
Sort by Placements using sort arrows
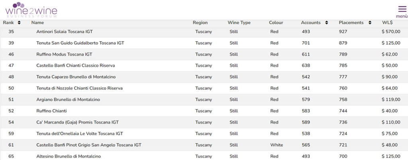pos(370,23)
